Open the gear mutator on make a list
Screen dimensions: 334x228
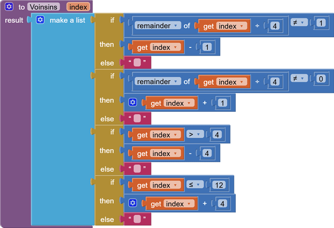click(x=40, y=20)
